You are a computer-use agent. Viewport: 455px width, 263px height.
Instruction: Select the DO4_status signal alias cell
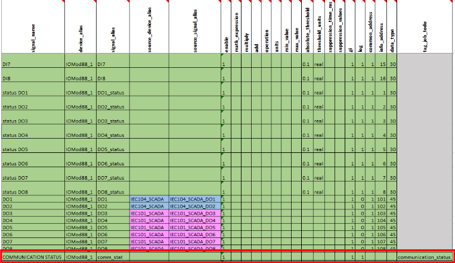click(113, 131)
